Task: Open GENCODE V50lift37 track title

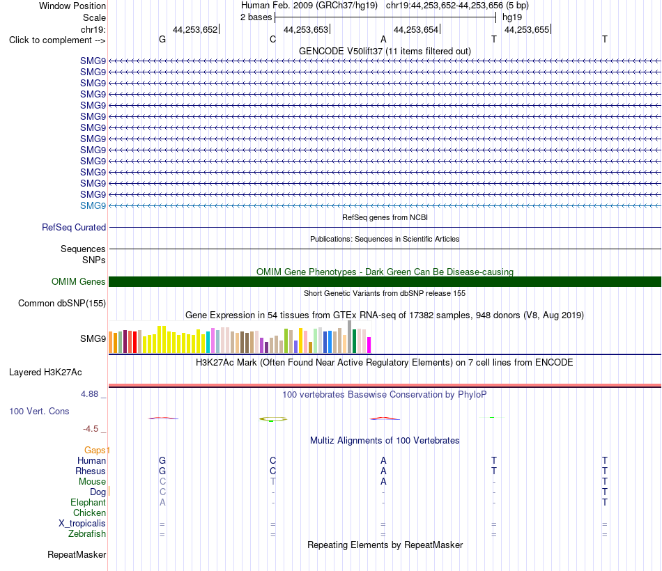Action: point(385,51)
